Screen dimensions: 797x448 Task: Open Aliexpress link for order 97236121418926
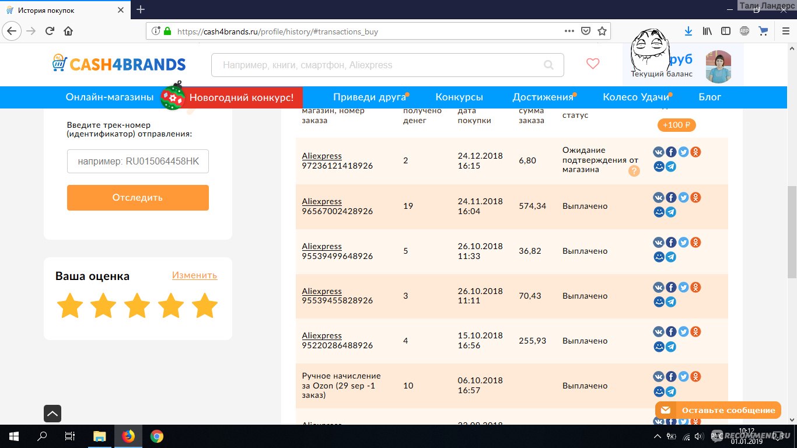tap(322, 156)
